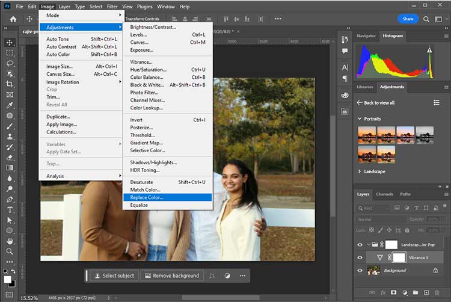
Task: Select the Pen tool
Action: (x=10, y=199)
